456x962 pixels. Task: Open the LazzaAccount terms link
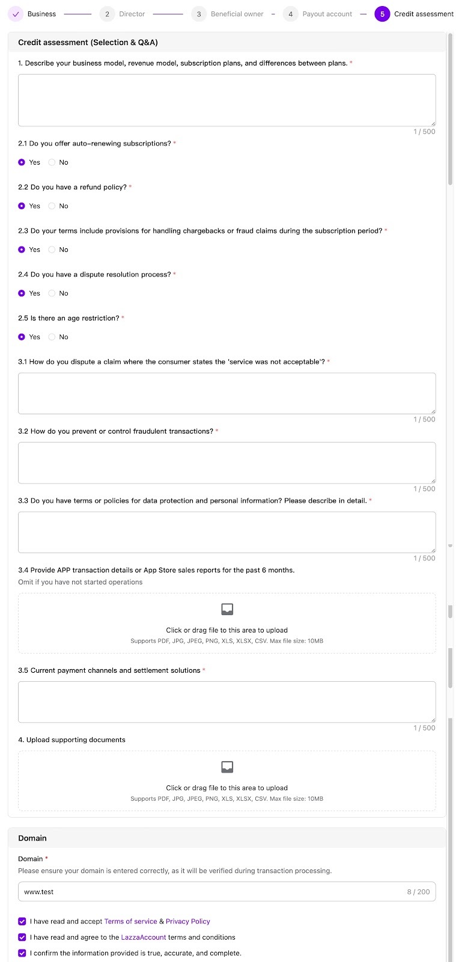(143, 937)
